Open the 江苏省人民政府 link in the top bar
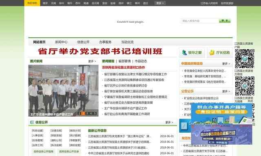Screen dimensions: 261x156 pyautogui.click(x=209, y=3)
